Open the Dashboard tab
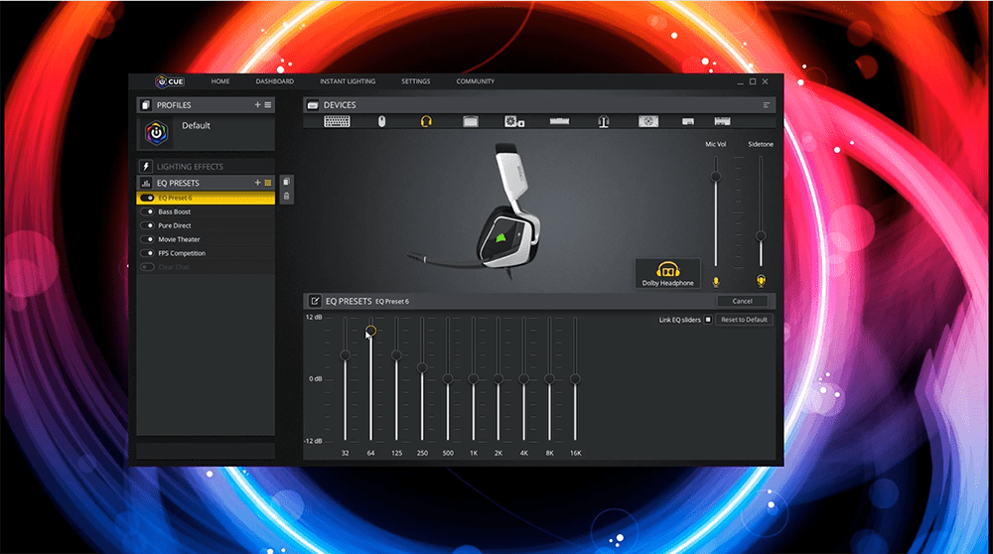The image size is (993, 554). [x=275, y=81]
